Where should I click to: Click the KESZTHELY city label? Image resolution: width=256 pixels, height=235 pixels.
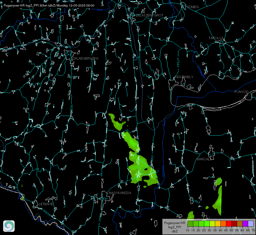pos(184,77)
